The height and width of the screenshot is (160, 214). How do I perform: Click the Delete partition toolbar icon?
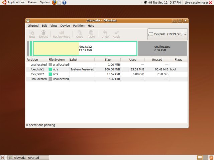coord(43,34)
